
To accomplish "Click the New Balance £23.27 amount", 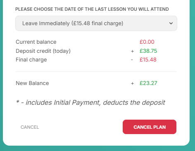I will click(x=148, y=83).
